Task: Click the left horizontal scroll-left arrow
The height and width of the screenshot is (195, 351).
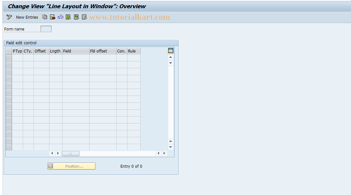Action: 52,153
